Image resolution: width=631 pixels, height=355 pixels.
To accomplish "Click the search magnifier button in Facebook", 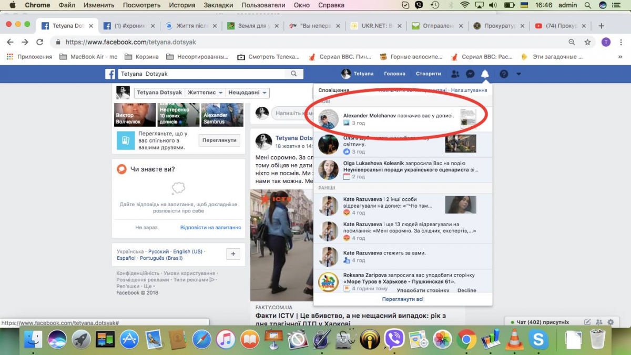I will [x=294, y=74].
